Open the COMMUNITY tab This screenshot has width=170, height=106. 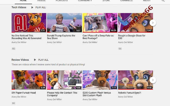85,1
